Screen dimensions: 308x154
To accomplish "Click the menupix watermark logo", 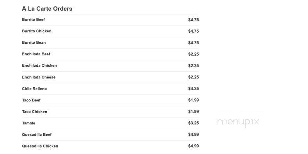I will click(238, 122).
